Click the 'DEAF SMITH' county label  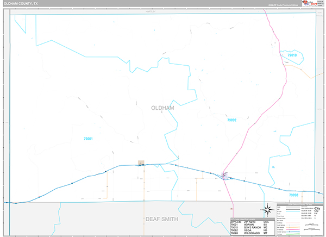point(162,219)
